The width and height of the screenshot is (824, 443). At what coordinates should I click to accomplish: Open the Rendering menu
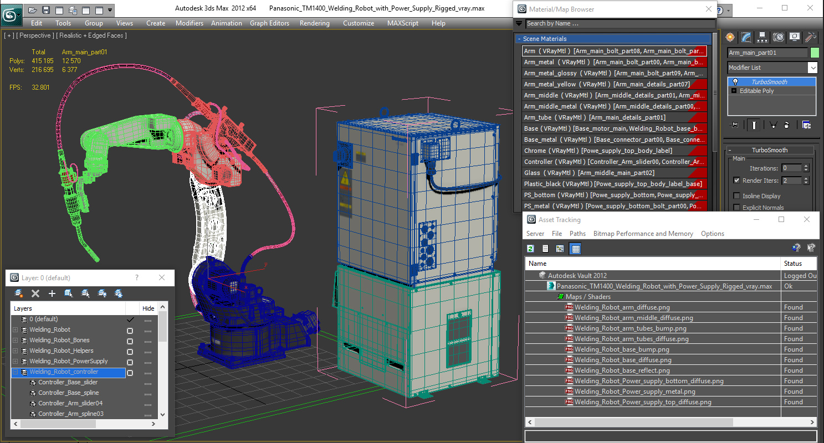click(x=315, y=23)
